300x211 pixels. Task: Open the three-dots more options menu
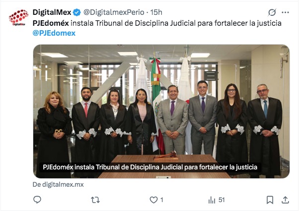click(x=285, y=12)
